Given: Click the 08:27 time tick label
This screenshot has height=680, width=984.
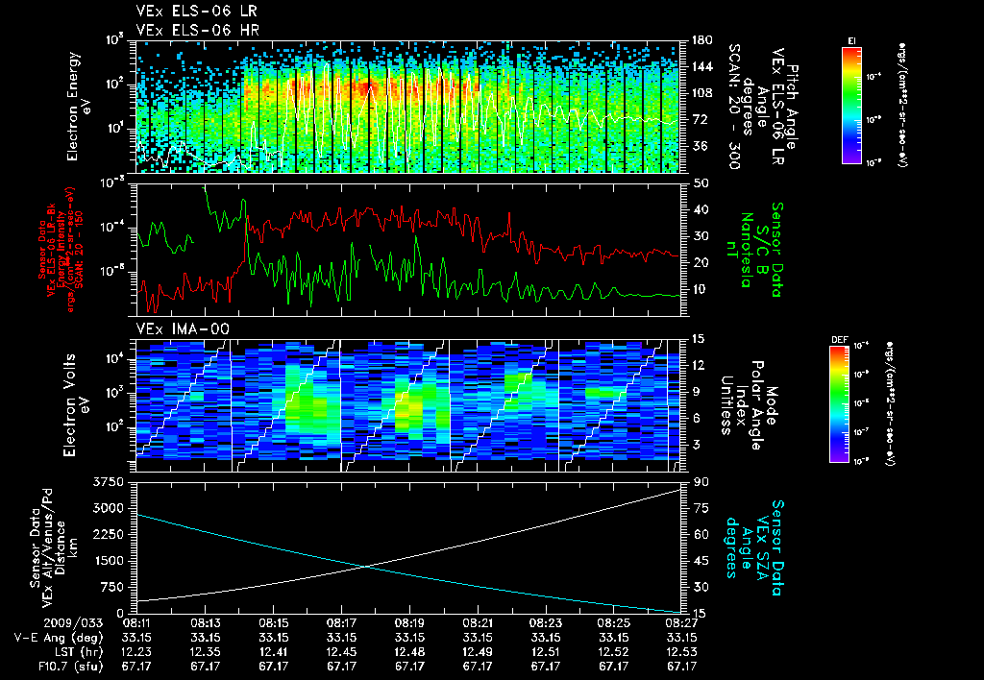Looking at the screenshot, I should pyautogui.click(x=682, y=623).
